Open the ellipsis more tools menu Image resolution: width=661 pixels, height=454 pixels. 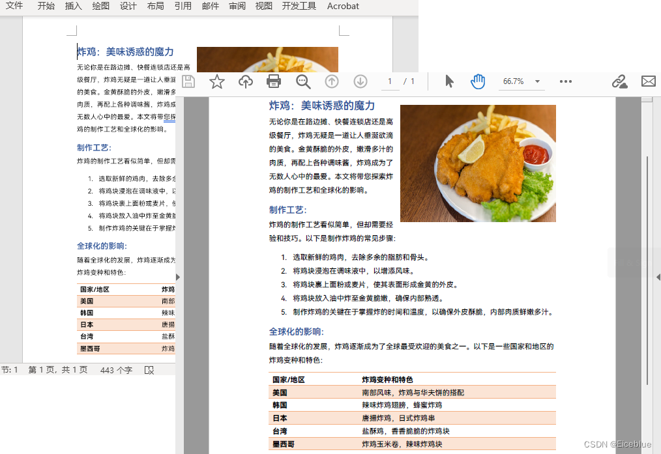click(x=566, y=81)
